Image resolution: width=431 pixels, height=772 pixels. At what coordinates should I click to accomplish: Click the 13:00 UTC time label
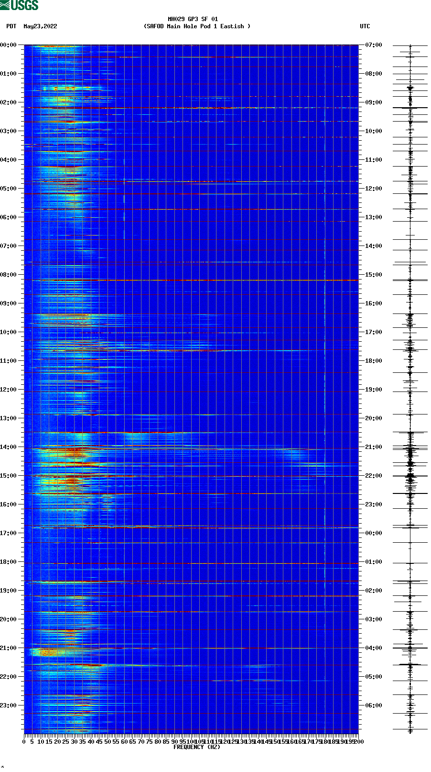(x=374, y=217)
